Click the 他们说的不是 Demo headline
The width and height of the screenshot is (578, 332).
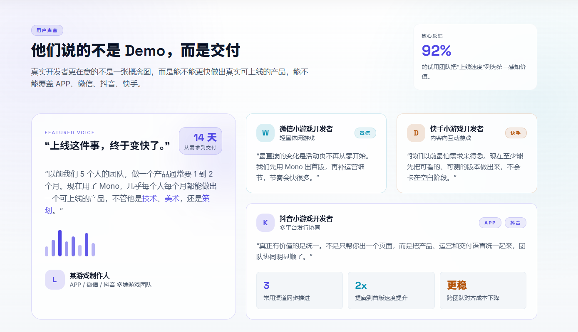coord(136,51)
